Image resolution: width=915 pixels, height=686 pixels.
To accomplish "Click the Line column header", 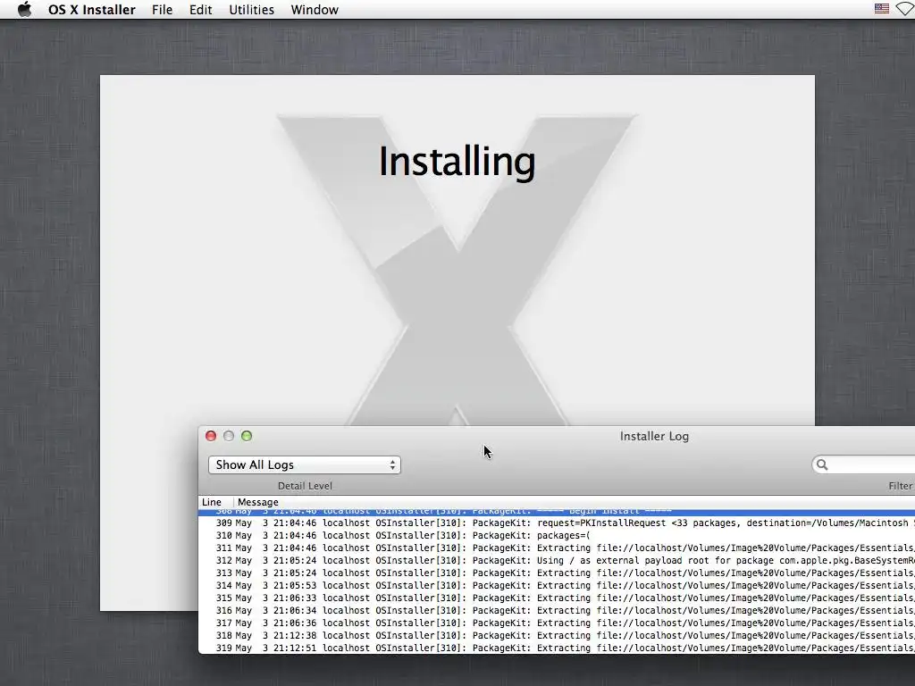I will click(x=216, y=502).
